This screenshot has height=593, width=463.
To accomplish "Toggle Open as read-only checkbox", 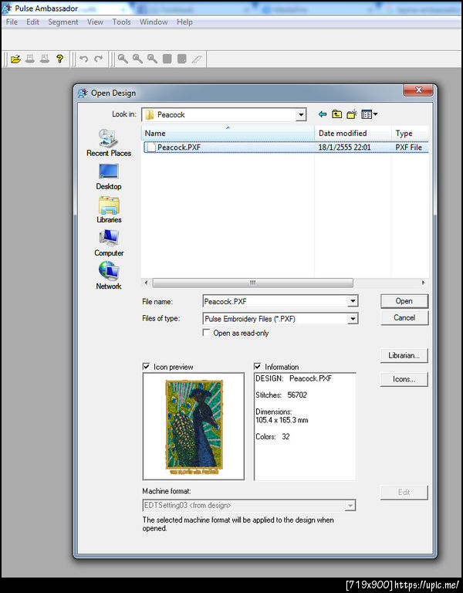I will (206, 333).
